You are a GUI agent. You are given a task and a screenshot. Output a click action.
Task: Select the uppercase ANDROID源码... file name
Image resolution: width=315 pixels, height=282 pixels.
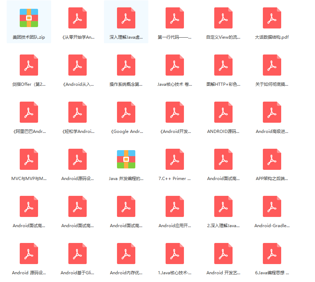(223, 132)
